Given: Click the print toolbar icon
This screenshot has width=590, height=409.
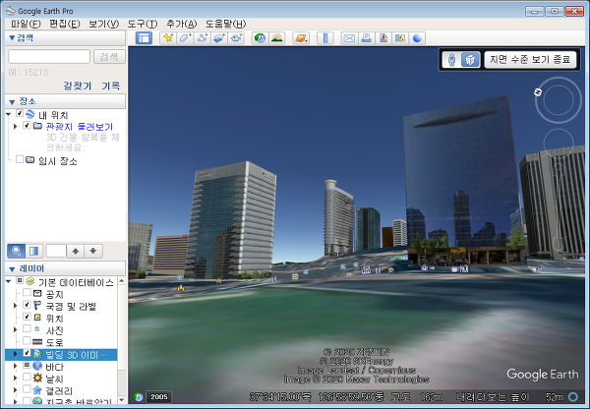Looking at the screenshot, I should (366, 38).
